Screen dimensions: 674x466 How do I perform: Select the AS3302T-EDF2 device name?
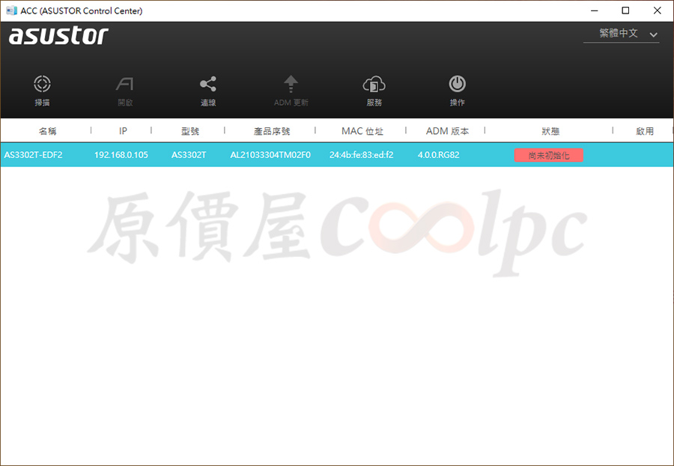tap(33, 155)
